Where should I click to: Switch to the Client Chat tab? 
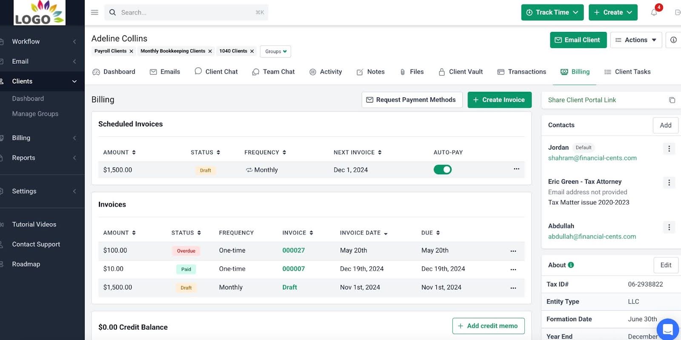(216, 72)
